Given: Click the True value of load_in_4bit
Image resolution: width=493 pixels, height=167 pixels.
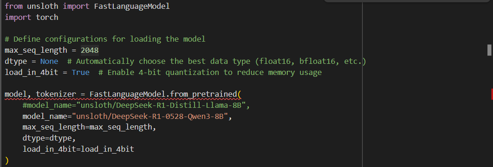Looking at the screenshot, I should coord(80,72).
